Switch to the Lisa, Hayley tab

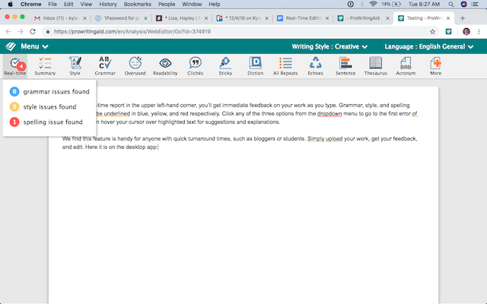point(182,18)
